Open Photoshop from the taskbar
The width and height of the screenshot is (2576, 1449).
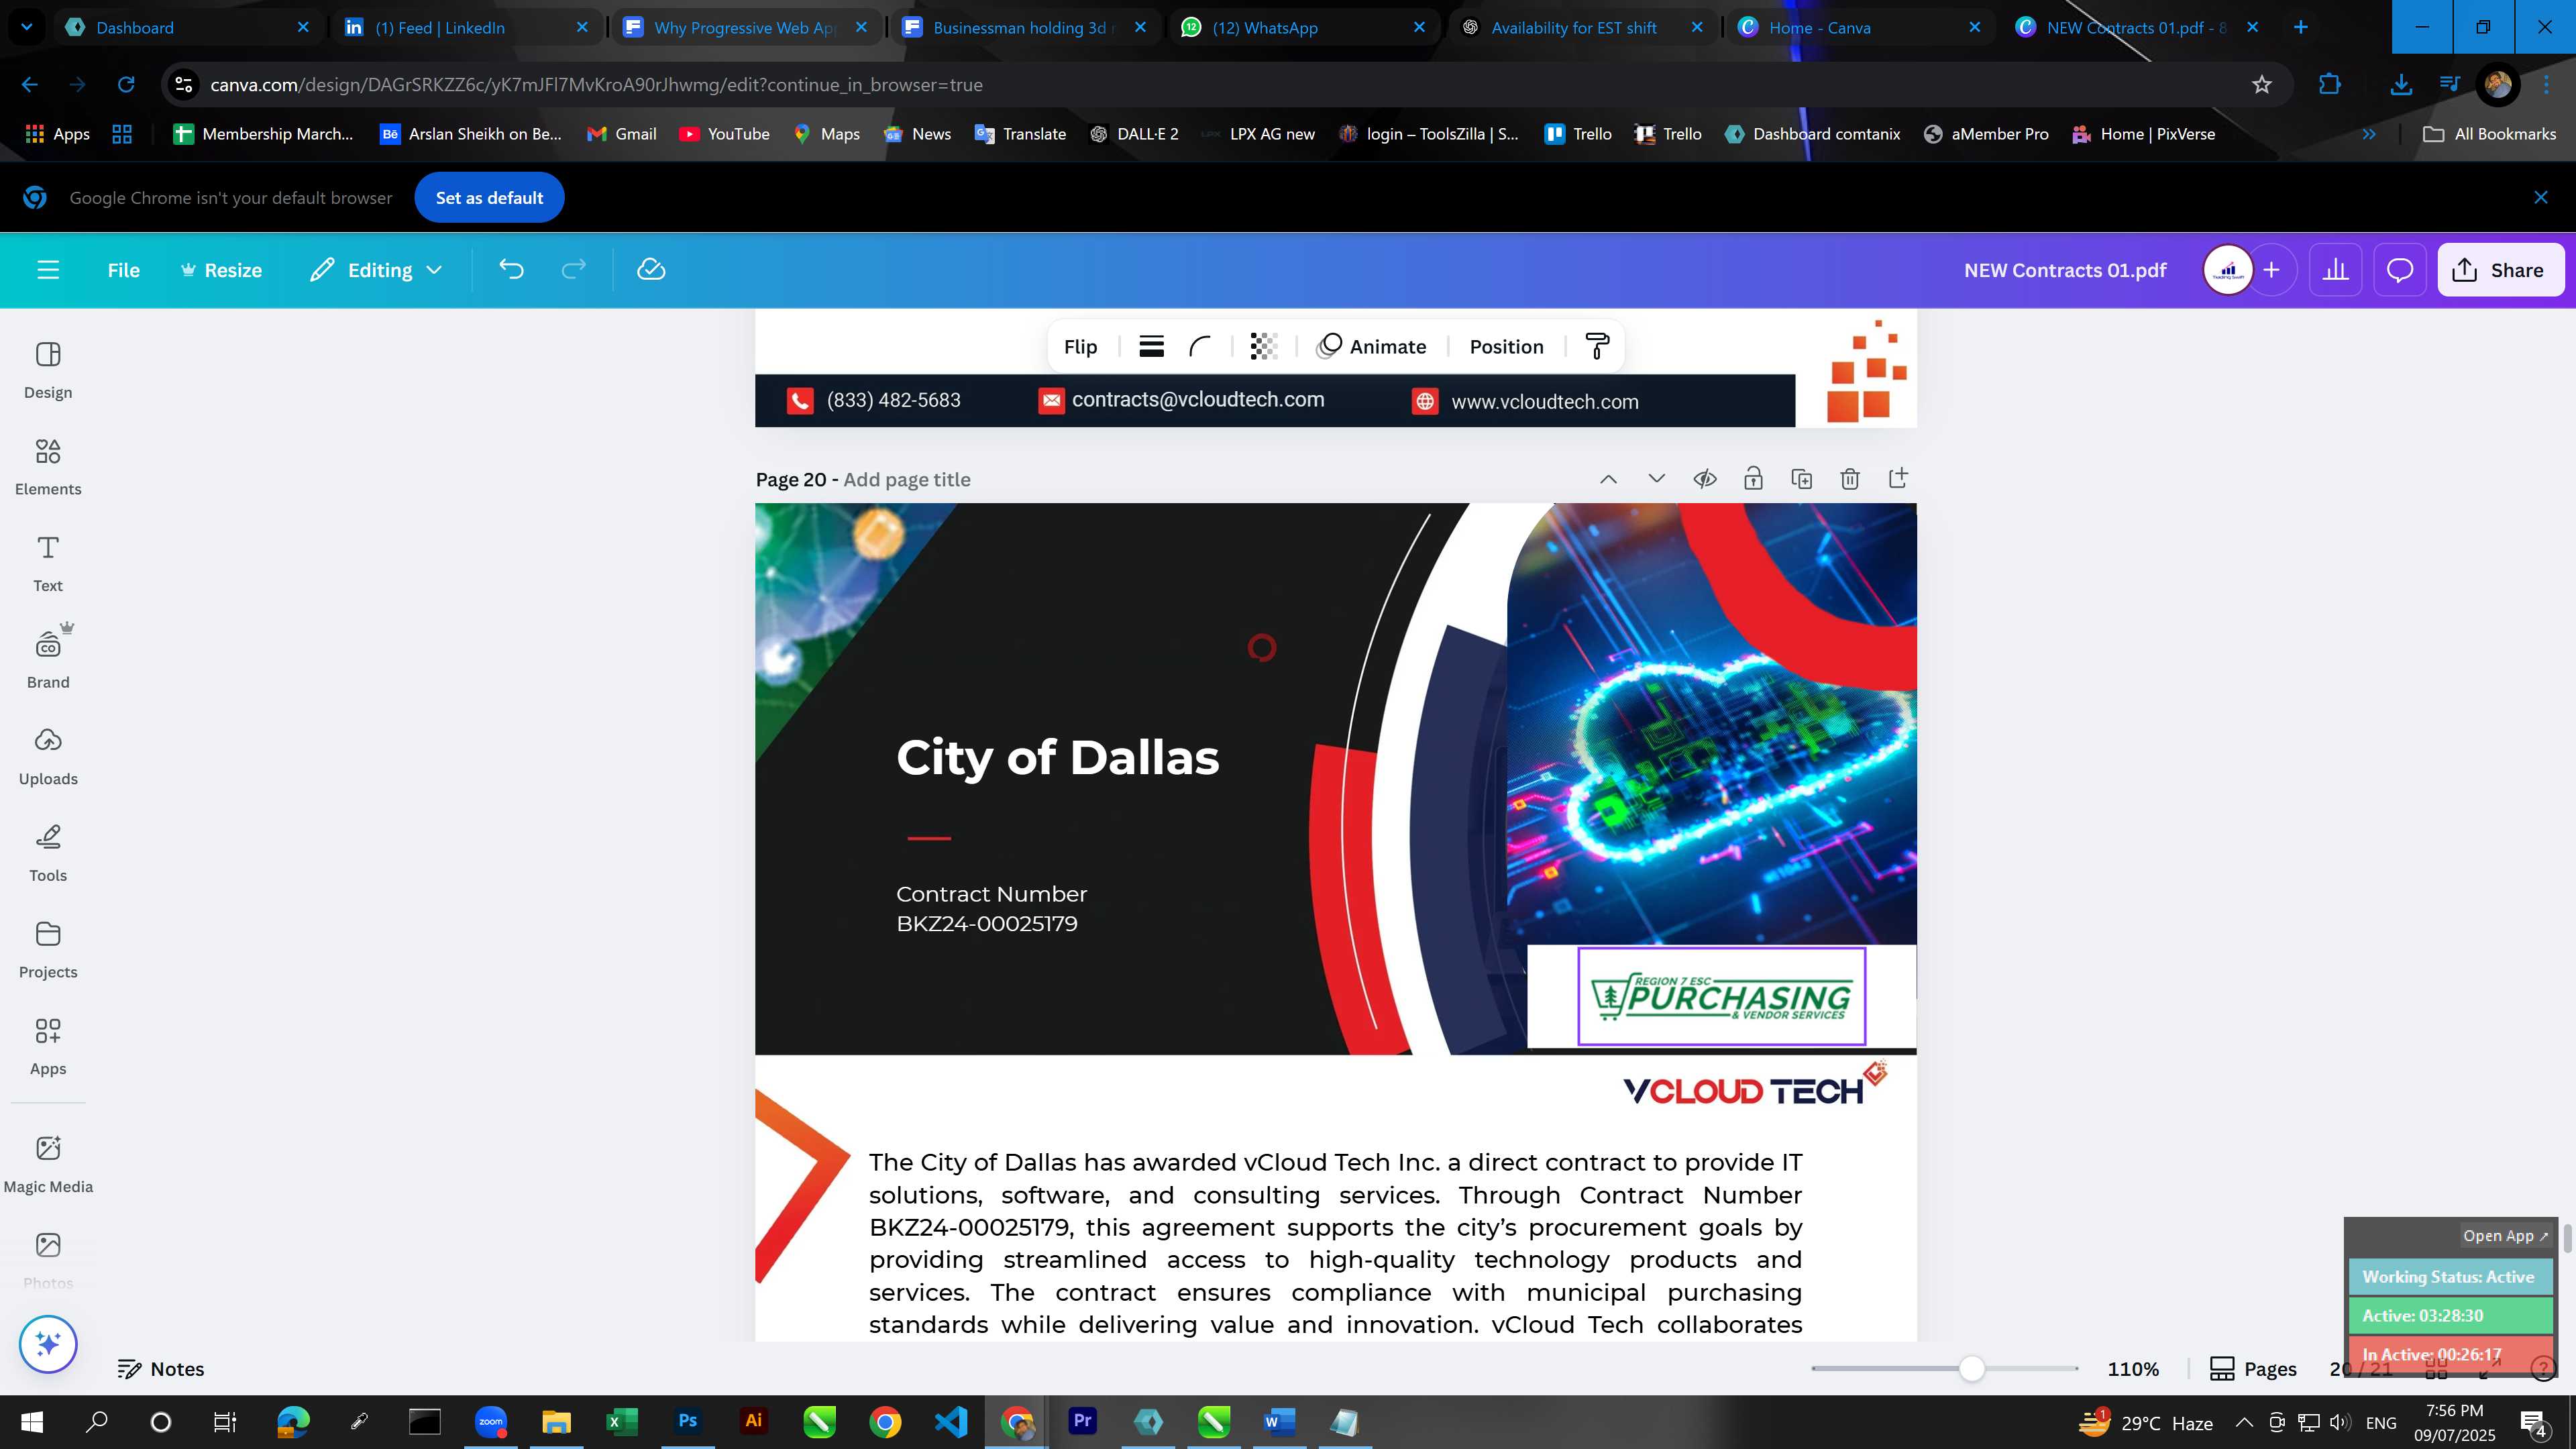click(x=688, y=1422)
